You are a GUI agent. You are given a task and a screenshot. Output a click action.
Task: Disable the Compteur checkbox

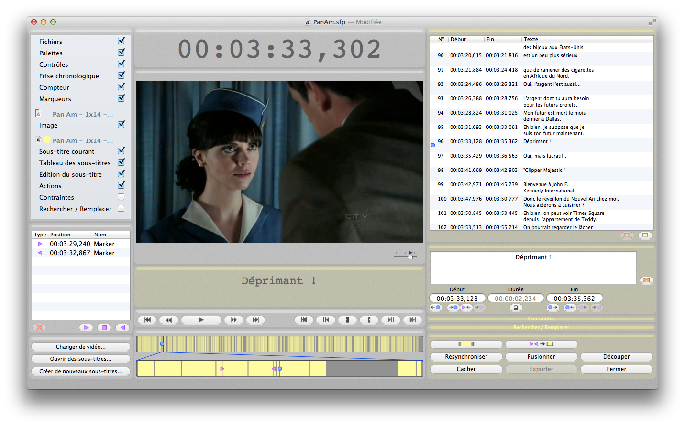(122, 87)
